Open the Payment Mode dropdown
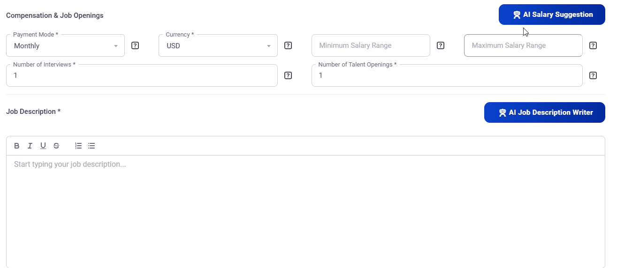617x268 pixels. click(65, 46)
